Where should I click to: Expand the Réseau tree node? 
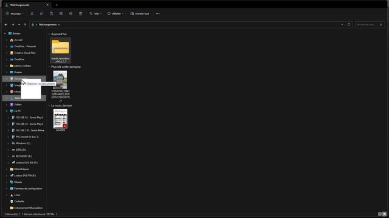click(7, 182)
